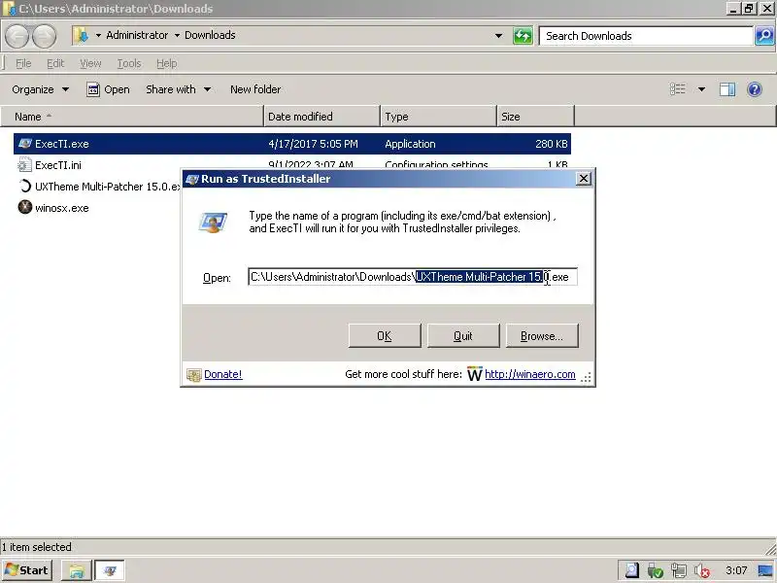Switch to ExecTI taskbar button
The height and width of the screenshot is (583, 777).
pyautogui.click(x=110, y=570)
